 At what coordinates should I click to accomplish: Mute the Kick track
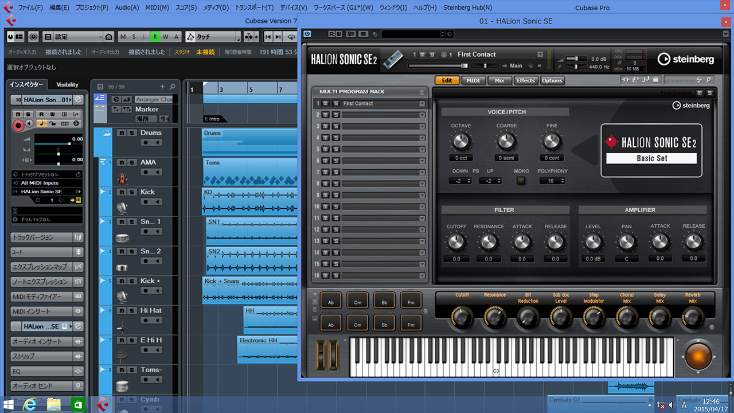122,193
